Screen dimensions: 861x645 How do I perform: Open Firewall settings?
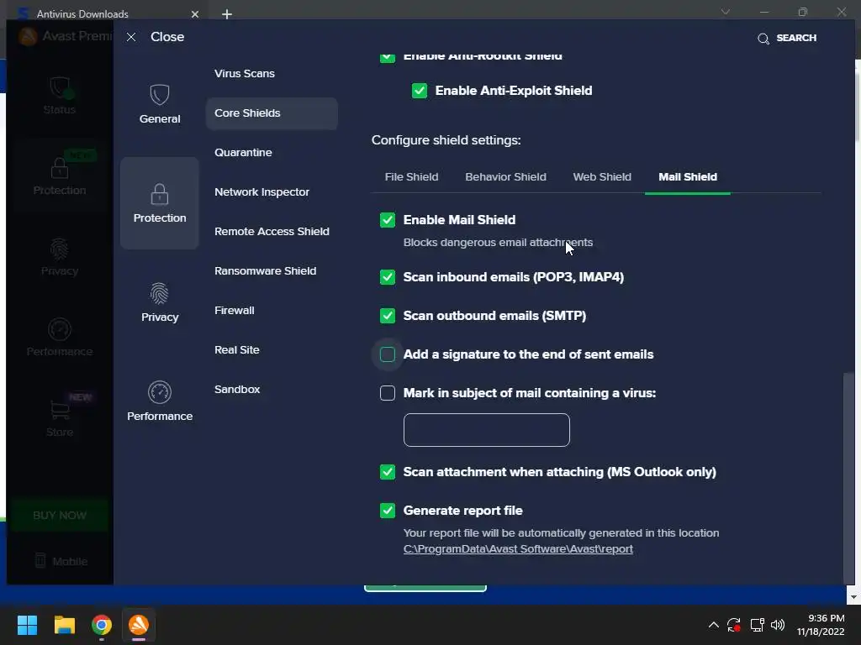(x=235, y=311)
